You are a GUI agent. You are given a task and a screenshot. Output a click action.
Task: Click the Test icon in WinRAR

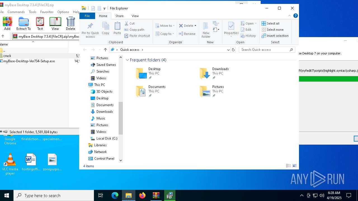pyautogui.click(x=40, y=24)
